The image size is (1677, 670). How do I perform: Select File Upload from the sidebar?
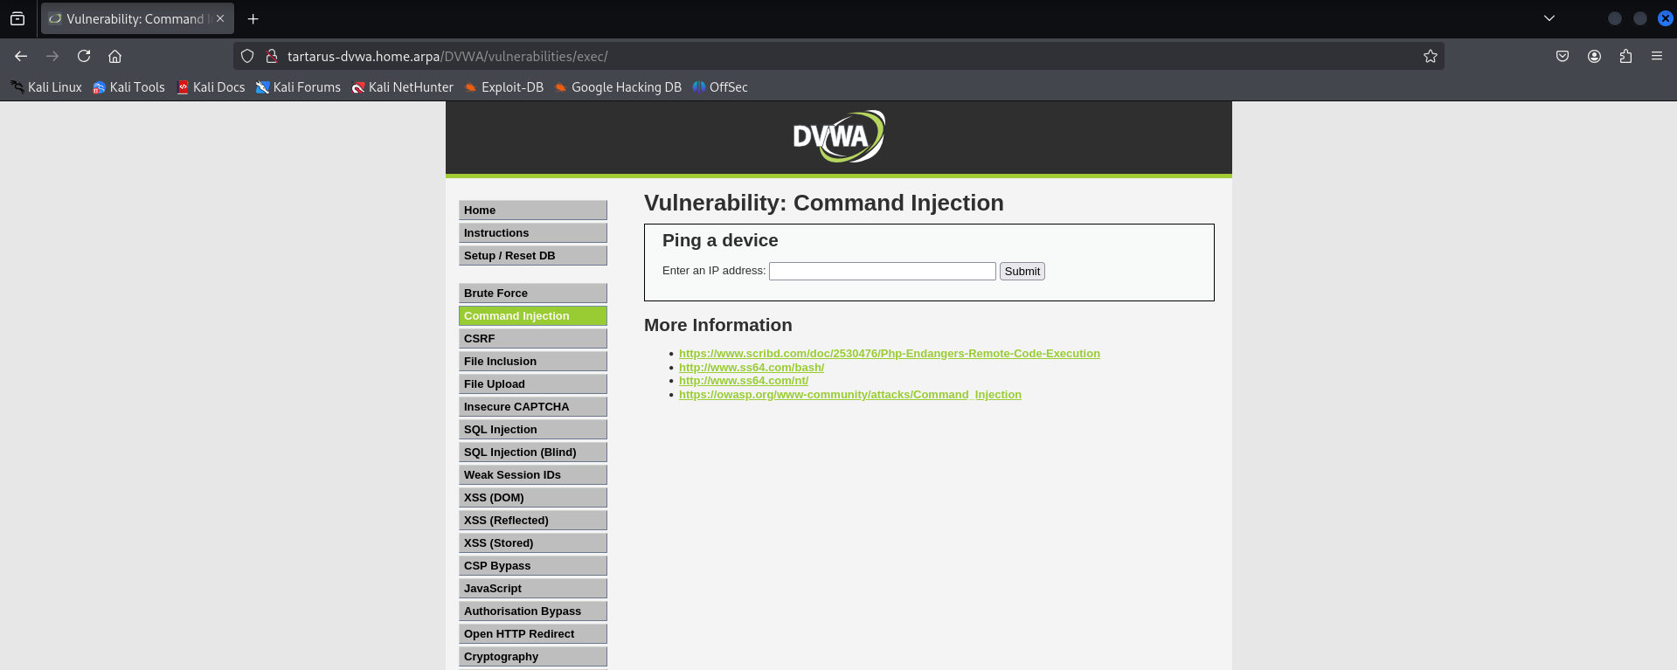click(x=532, y=384)
